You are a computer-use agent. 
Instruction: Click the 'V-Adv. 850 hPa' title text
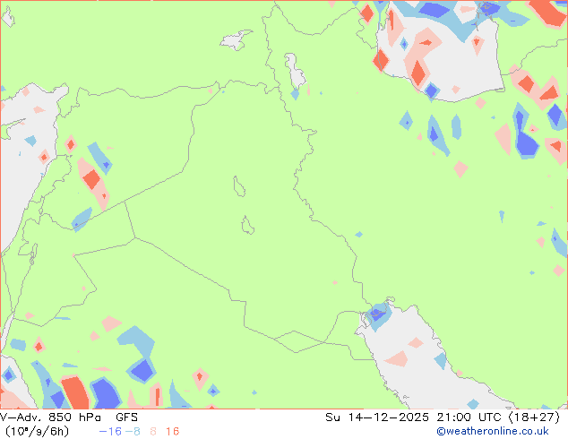50,417
